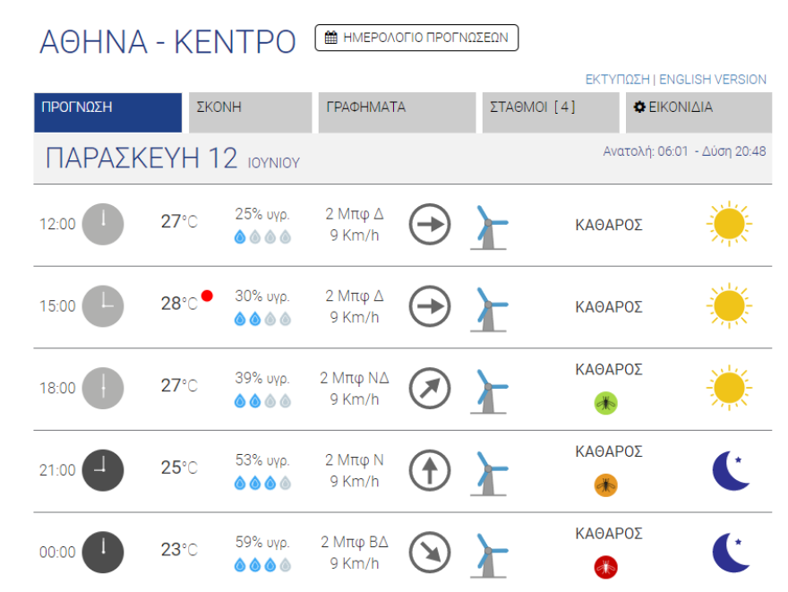Click the orange mosquito icon at 21:00
This screenshot has height=592, width=788.
point(605,485)
